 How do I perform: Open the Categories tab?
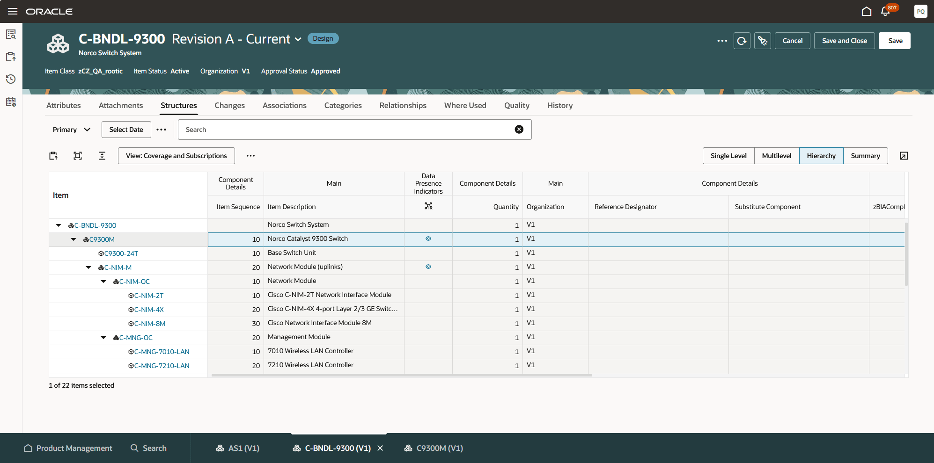click(343, 106)
